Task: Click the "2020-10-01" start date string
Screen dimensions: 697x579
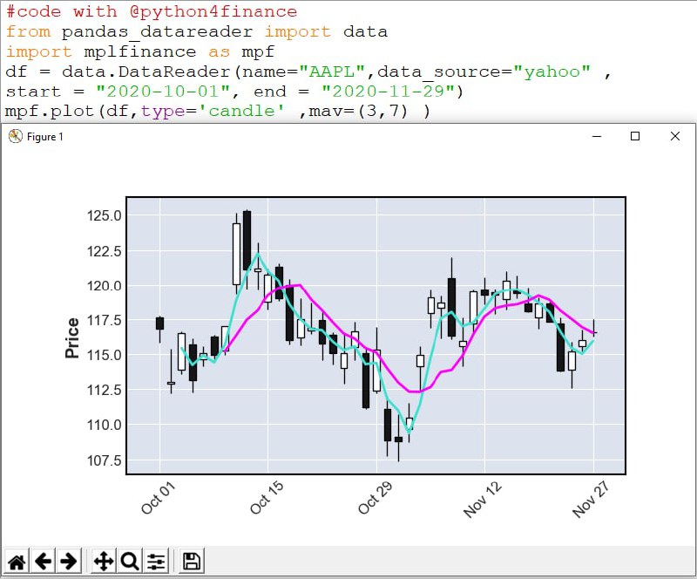Action: coord(163,92)
